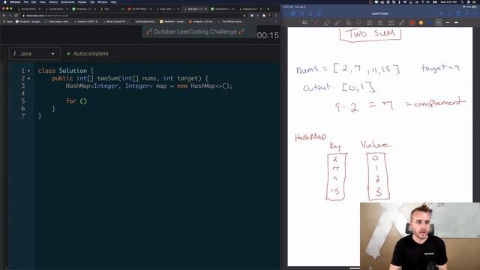The height and width of the screenshot is (270, 480).
Task: Open the Leet Code title dropdown in the notes app
Action: click(x=382, y=13)
